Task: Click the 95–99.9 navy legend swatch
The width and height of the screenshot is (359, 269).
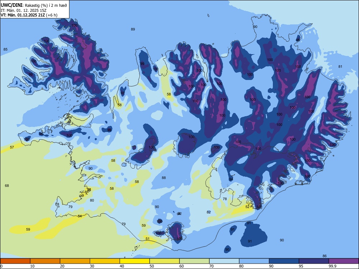Action: click(314, 261)
